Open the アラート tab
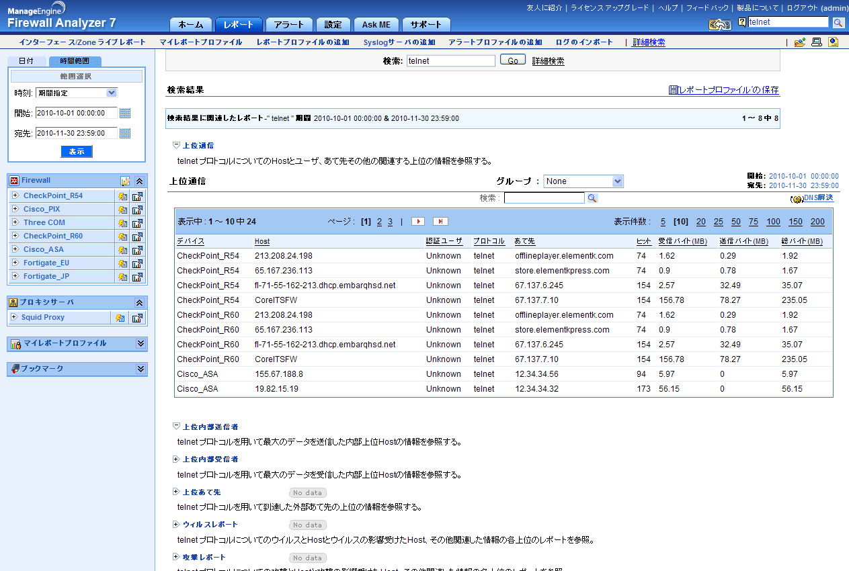849x571 pixels. [289, 25]
